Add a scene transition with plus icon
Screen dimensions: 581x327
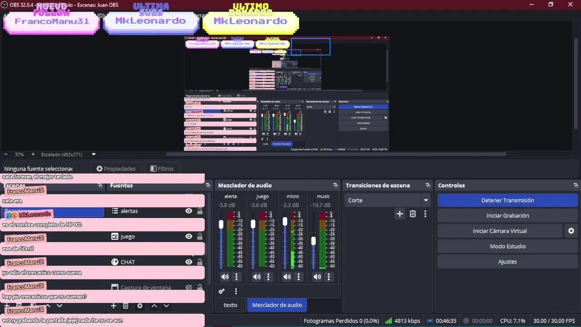(x=399, y=214)
